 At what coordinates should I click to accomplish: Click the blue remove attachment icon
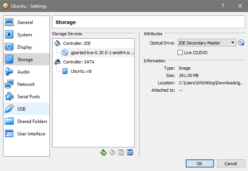(130, 152)
